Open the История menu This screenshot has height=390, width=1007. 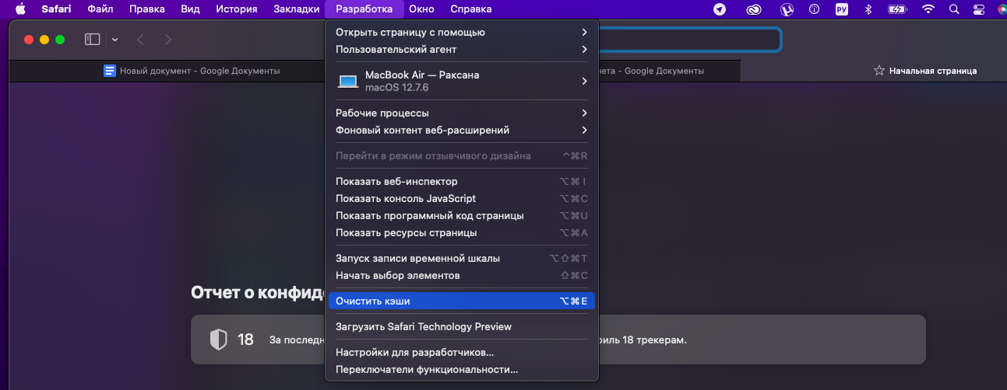coord(237,9)
